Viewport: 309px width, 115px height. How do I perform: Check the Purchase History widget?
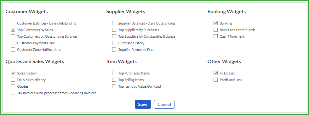tap(114, 43)
